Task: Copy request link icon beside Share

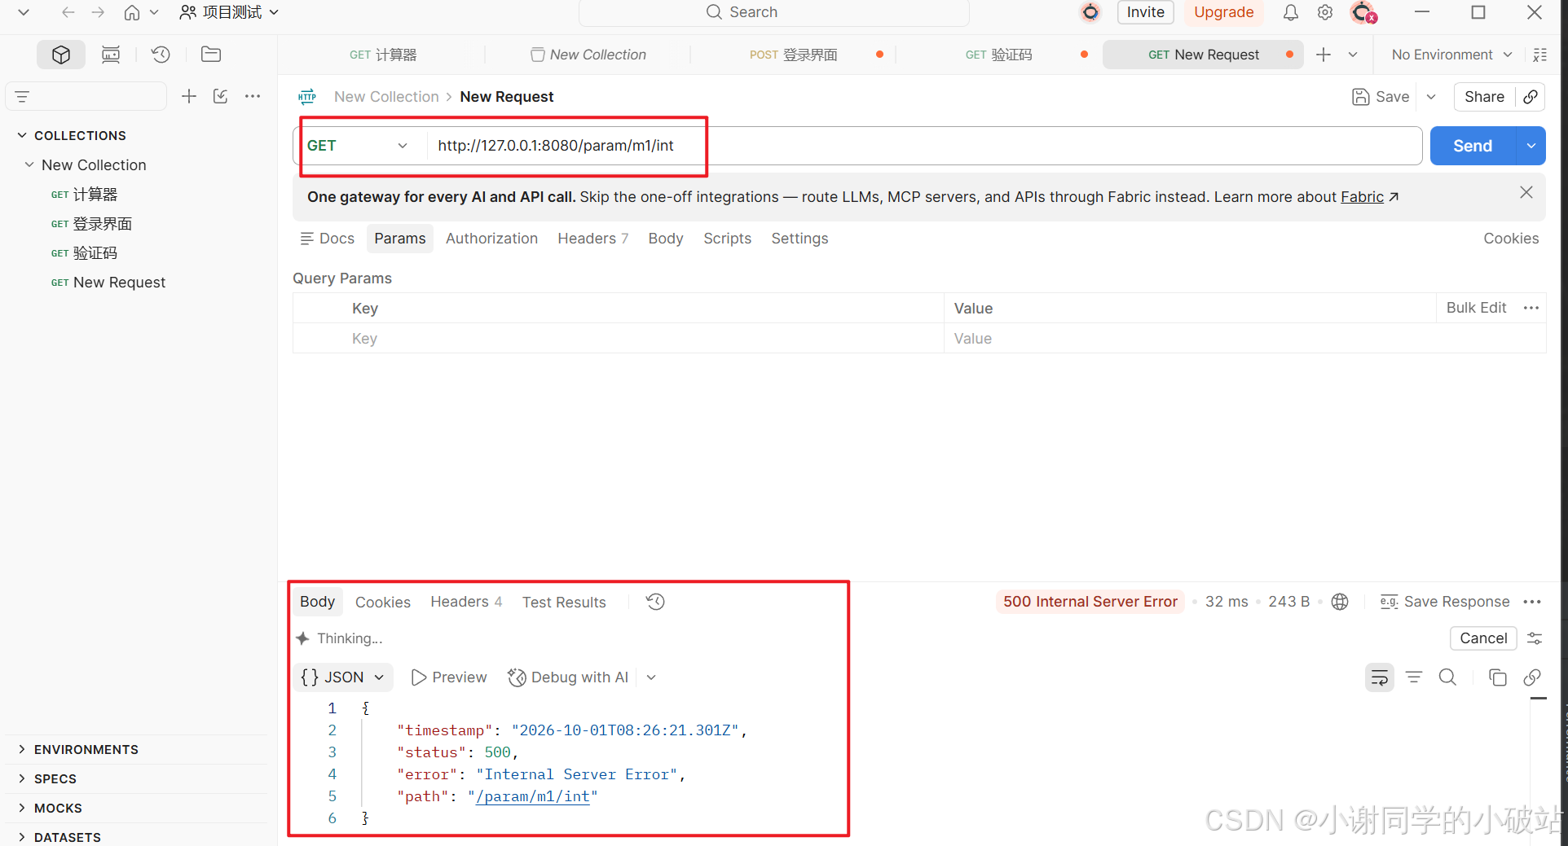Action: point(1531,97)
